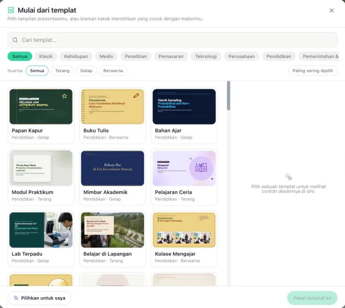Open the 'Paling sering dipilih' sort dropdown
The width and height of the screenshot is (345, 308).
click(x=313, y=71)
